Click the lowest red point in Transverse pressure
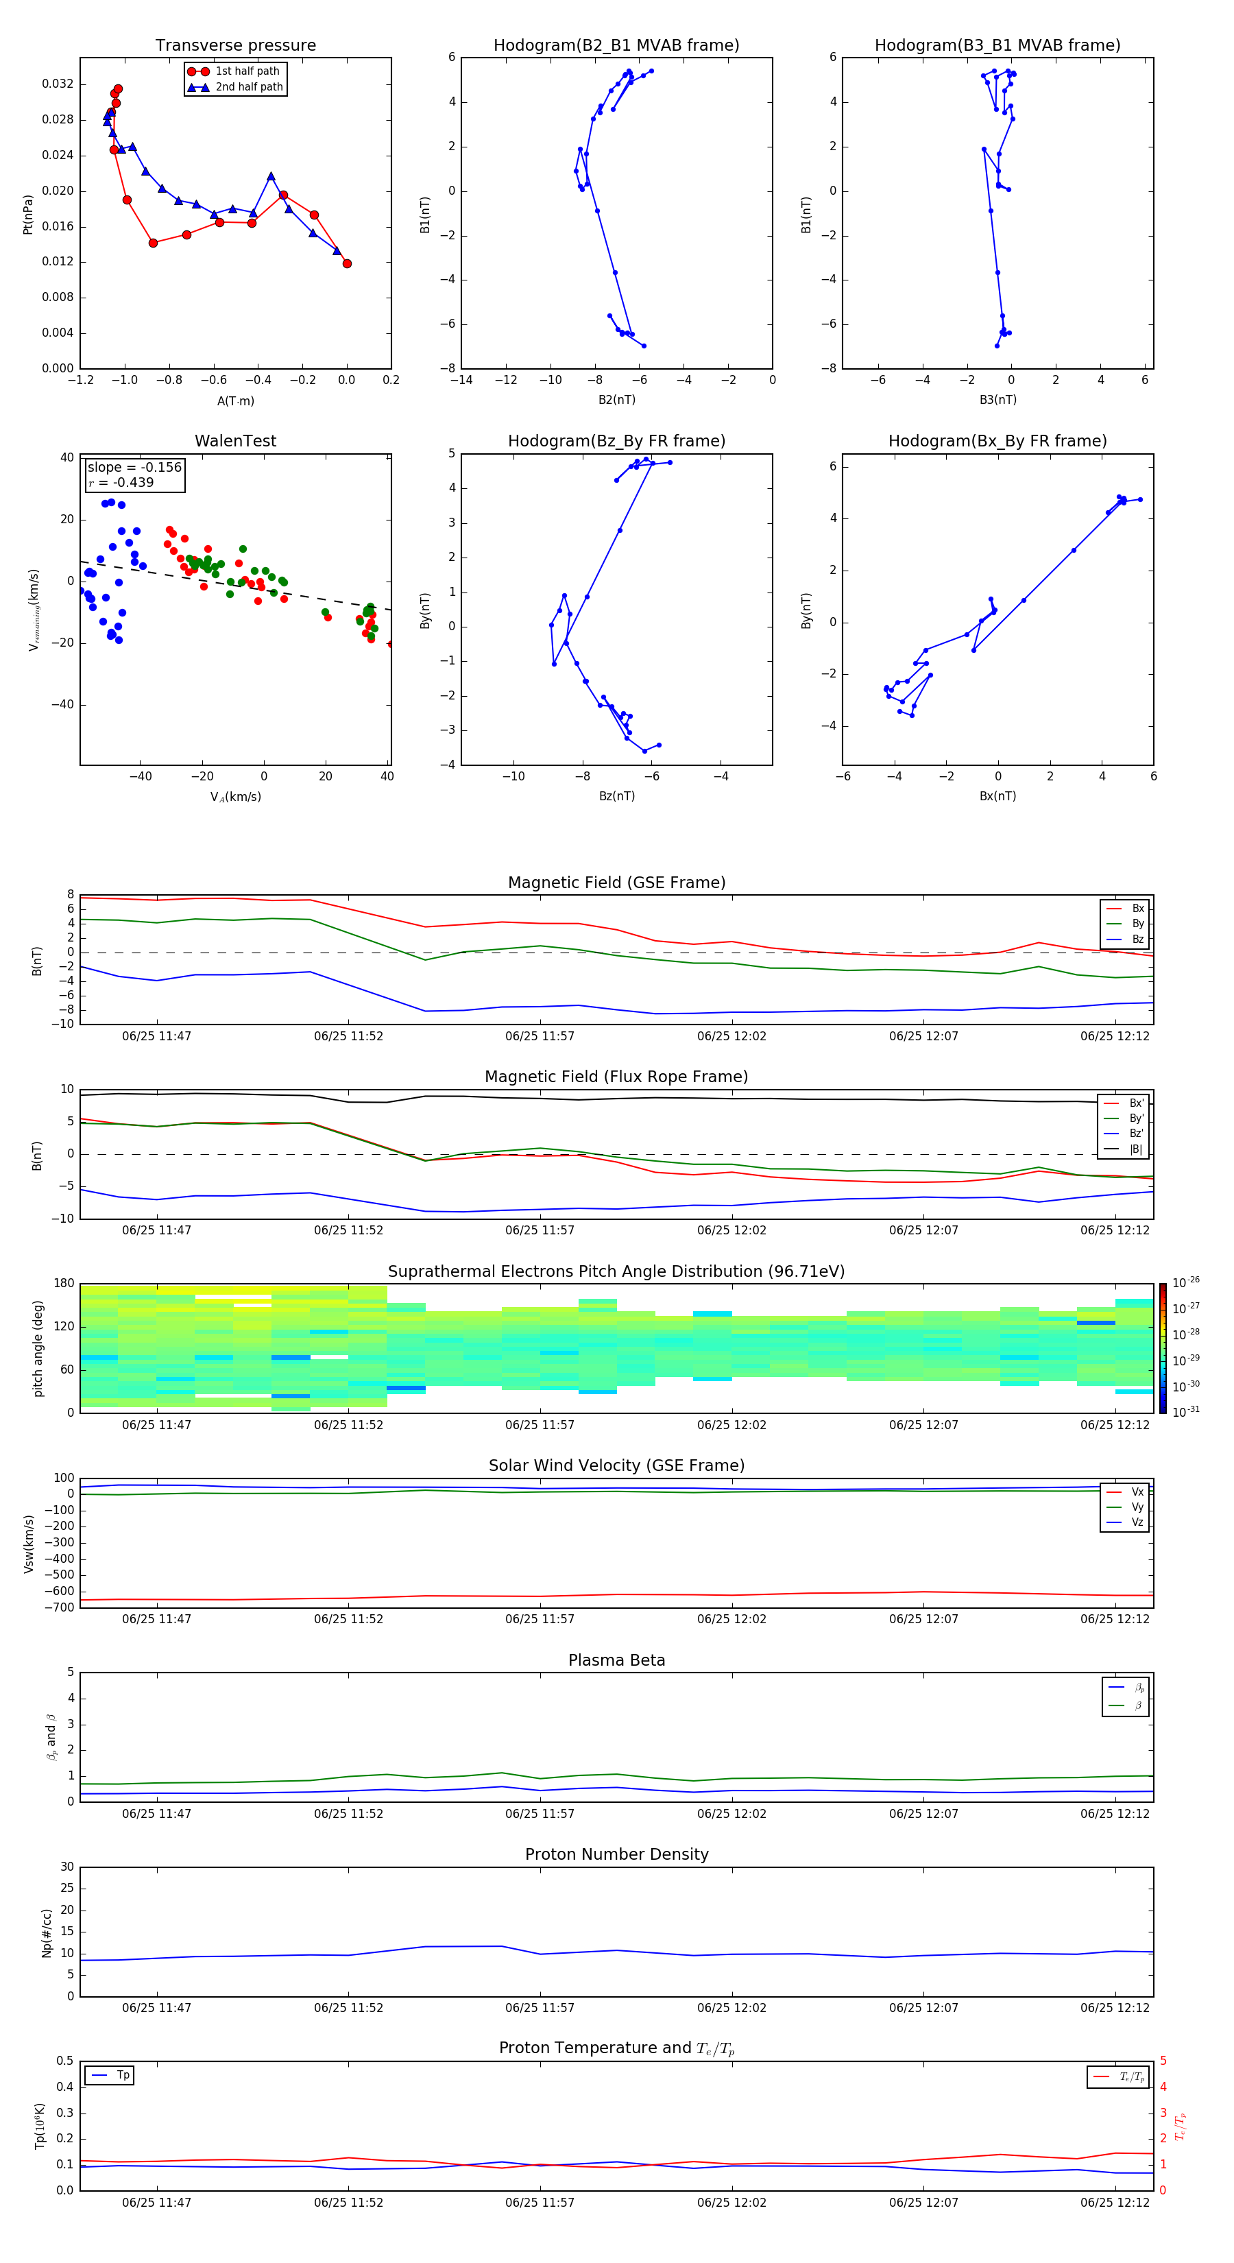Image resolution: width=1234 pixels, height=2263 pixels. (x=347, y=263)
